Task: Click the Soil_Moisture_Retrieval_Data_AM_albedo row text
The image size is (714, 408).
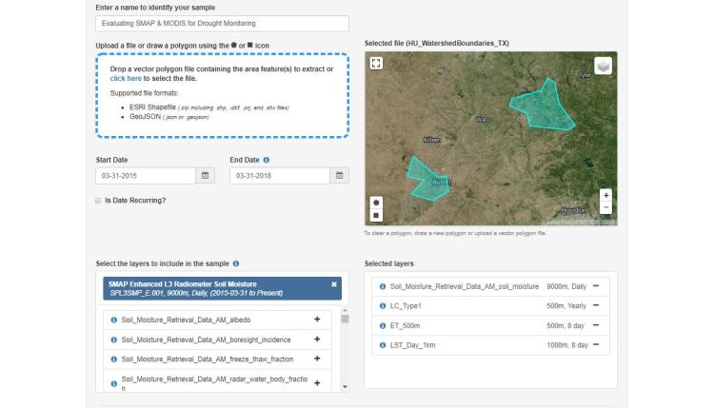Action: [x=186, y=320]
